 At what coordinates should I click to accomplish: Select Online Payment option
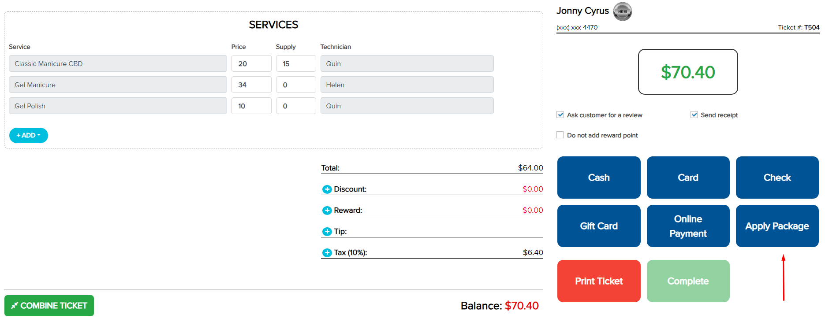[687, 226]
